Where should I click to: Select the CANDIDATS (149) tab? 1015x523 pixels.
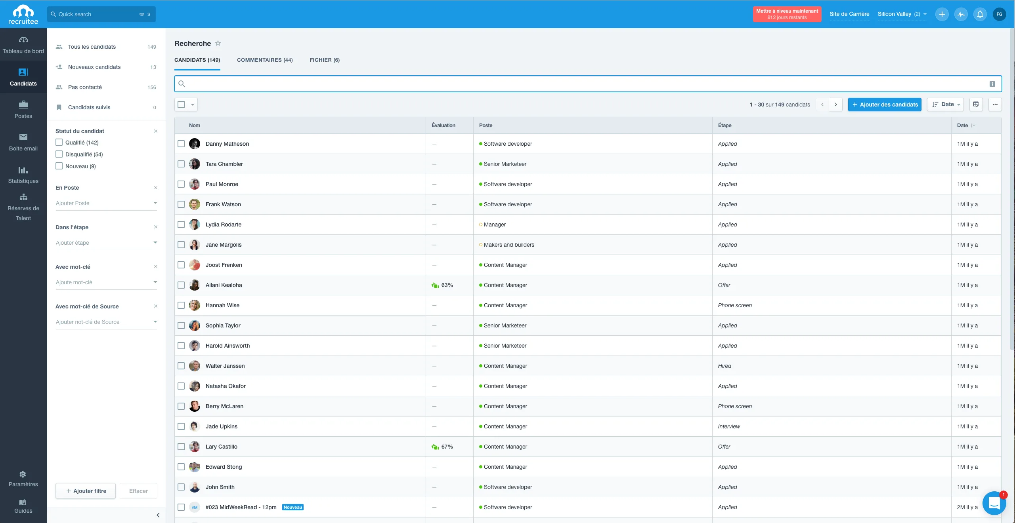(x=197, y=60)
